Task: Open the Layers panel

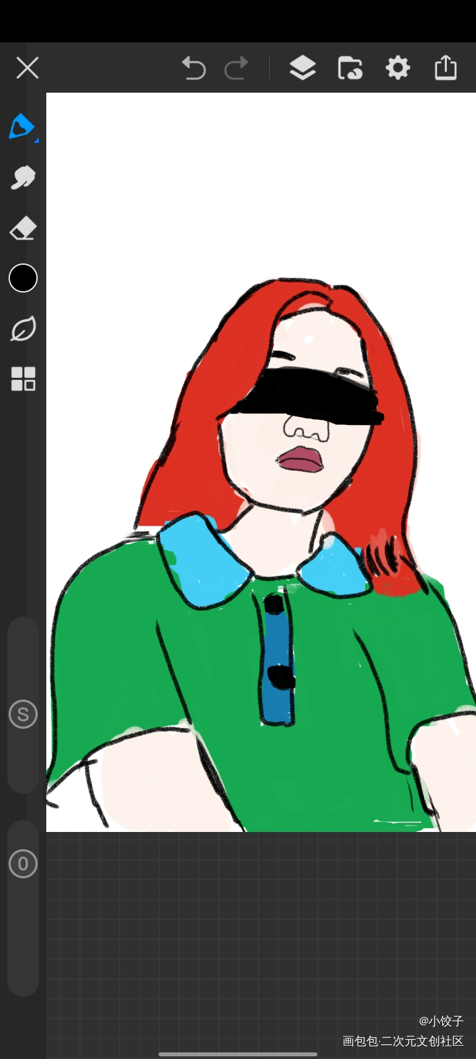Action: tap(302, 68)
